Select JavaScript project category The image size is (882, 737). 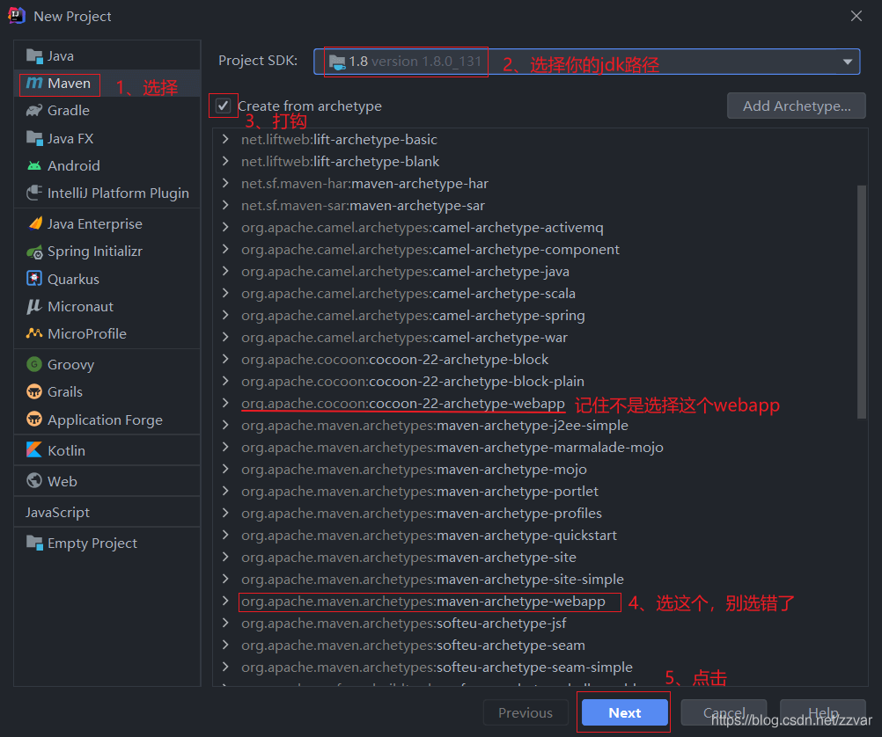[57, 512]
